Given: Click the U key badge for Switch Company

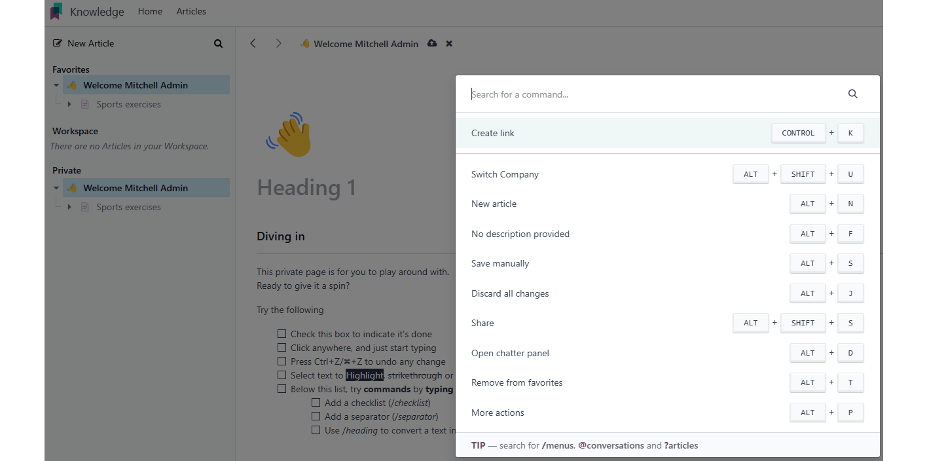Looking at the screenshot, I should coord(850,174).
